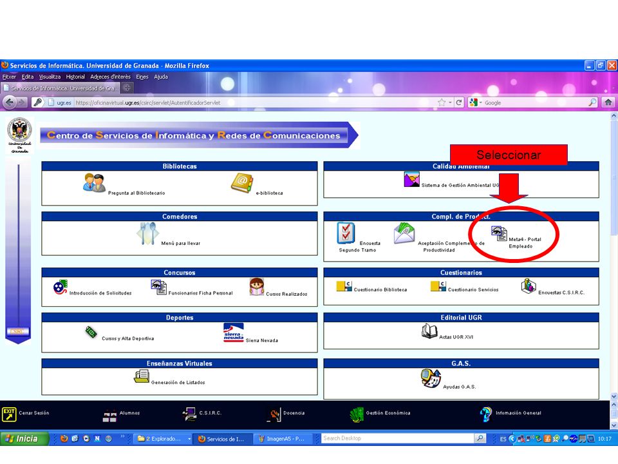The image size is (618, 464).
Task: Click the Google search box
Action: (534, 102)
